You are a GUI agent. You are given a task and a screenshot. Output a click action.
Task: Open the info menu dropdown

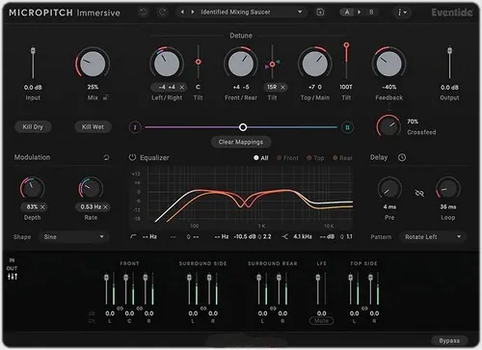pos(402,13)
